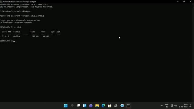The width and height of the screenshot is (194, 109).
Task: Click the 'C:\Windows\system32>diskpart' line
Action: click(x=16, y=12)
